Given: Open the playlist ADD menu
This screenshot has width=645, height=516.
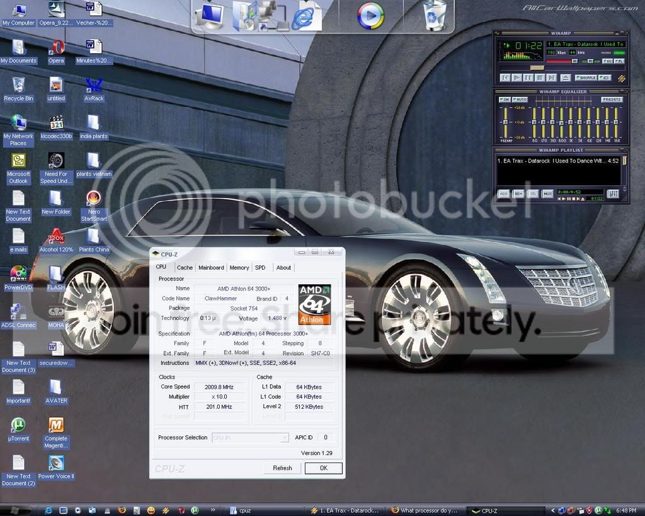Looking at the screenshot, I should 504,194.
